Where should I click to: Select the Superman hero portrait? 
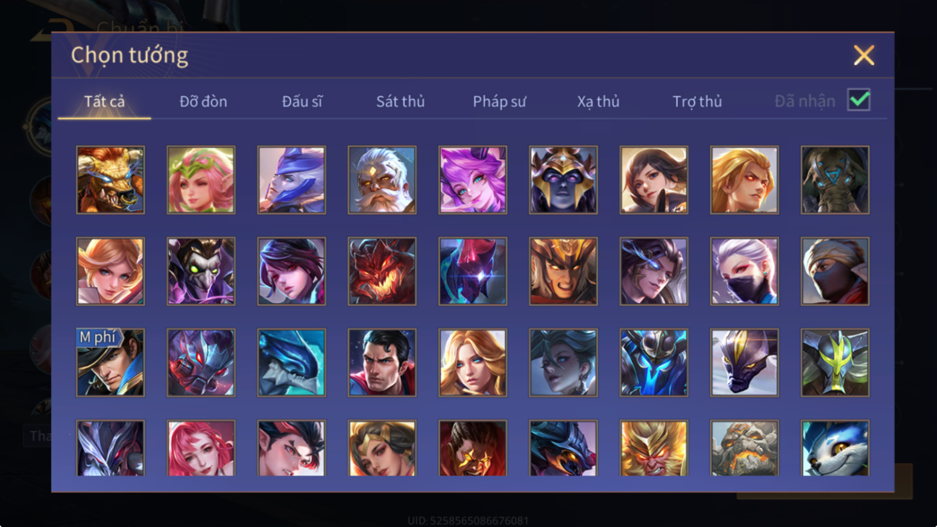[x=382, y=363]
